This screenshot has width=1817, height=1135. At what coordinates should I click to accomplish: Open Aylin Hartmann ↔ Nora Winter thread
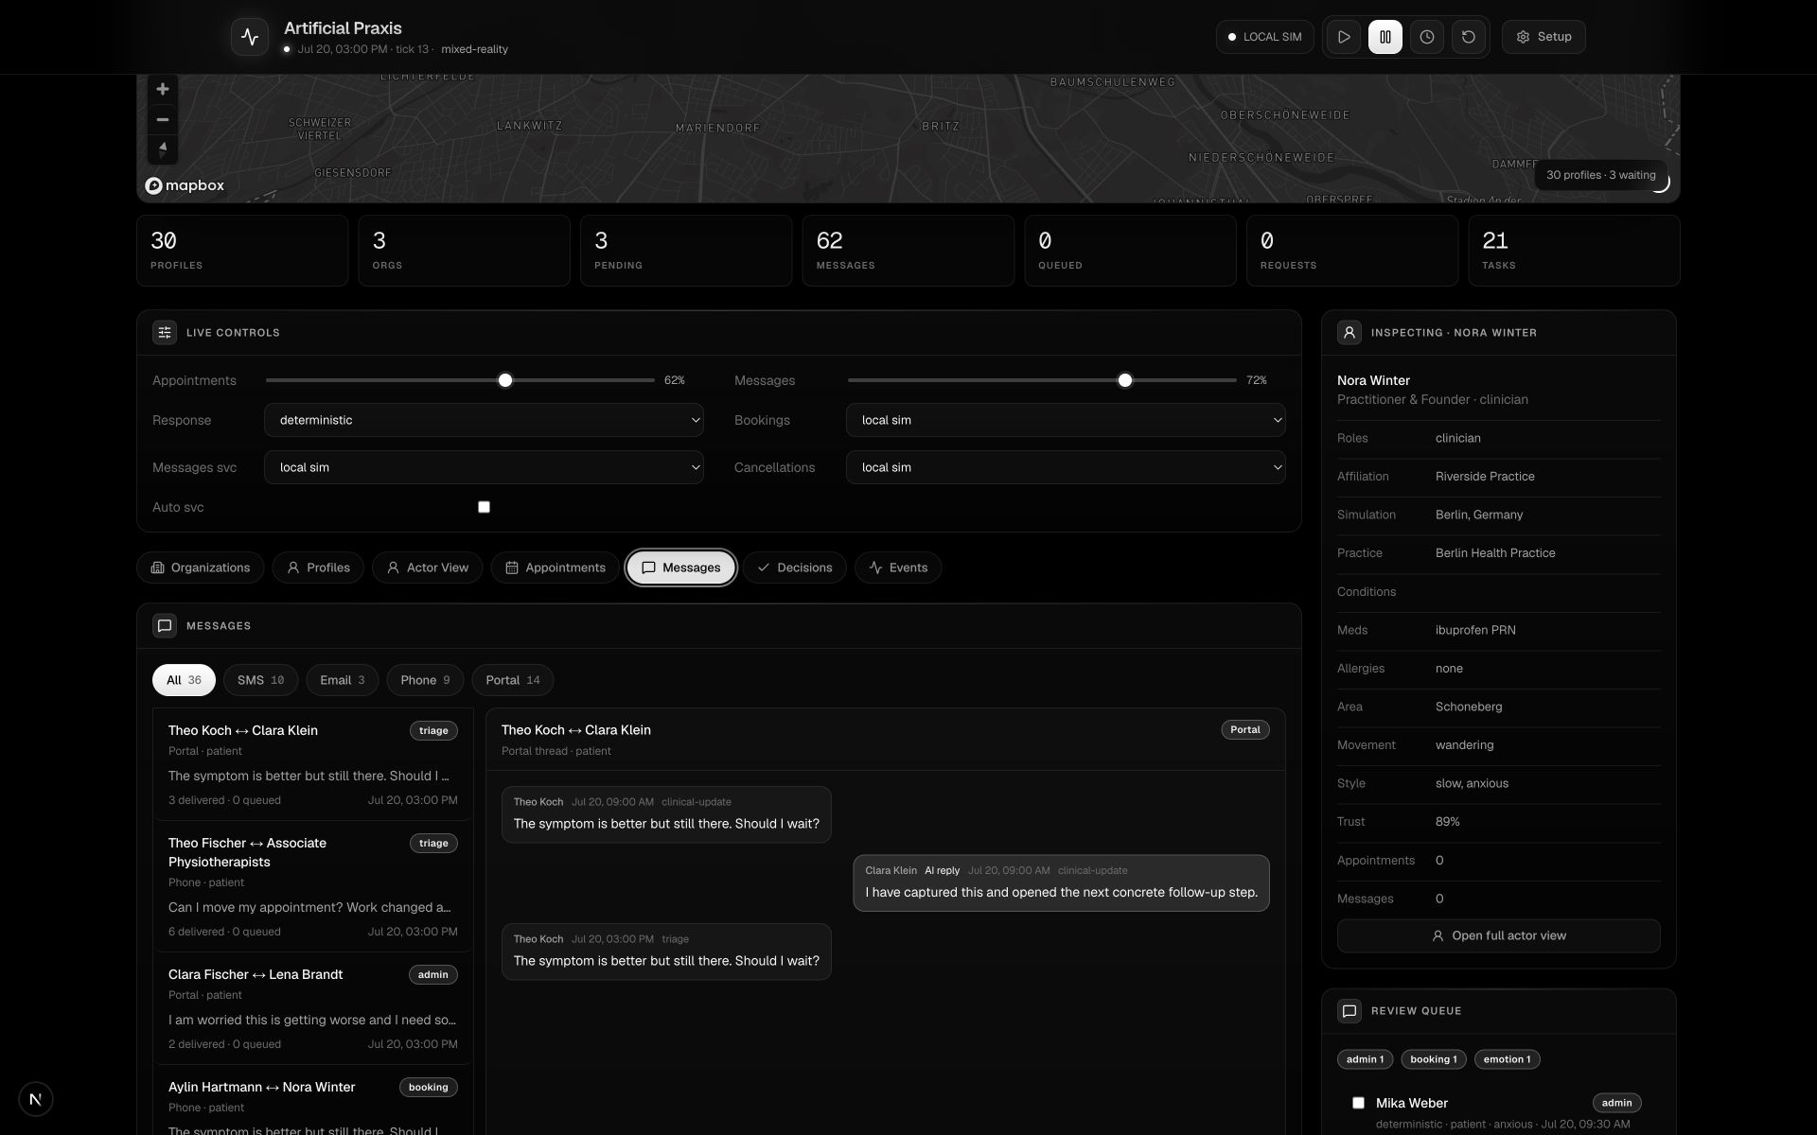(x=312, y=1101)
